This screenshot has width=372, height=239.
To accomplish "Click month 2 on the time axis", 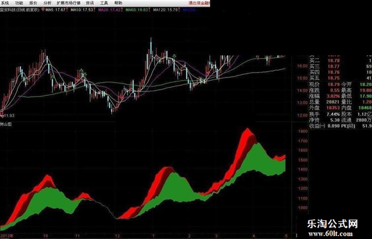I will (189, 236).
